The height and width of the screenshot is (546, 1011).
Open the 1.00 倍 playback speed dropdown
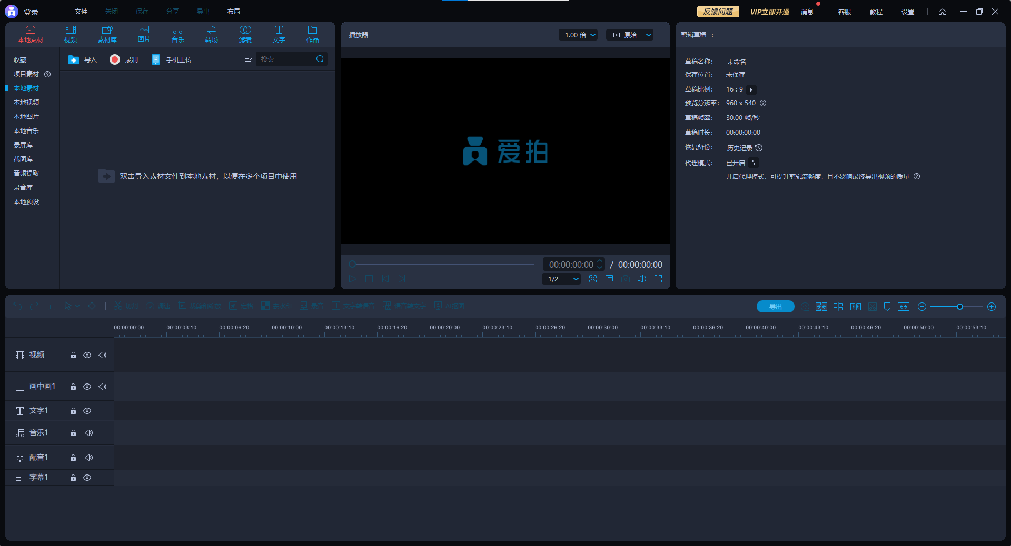578,35
